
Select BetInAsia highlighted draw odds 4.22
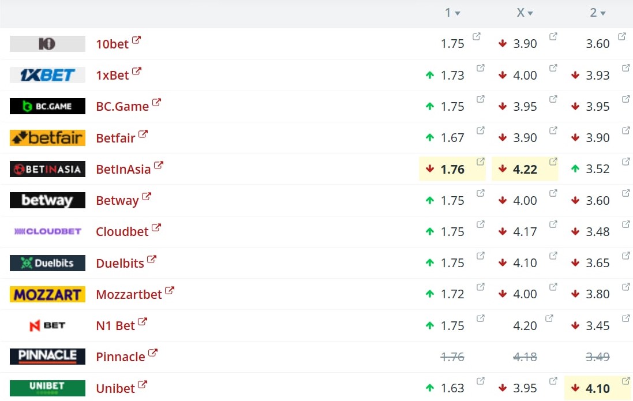pos(525,169)
